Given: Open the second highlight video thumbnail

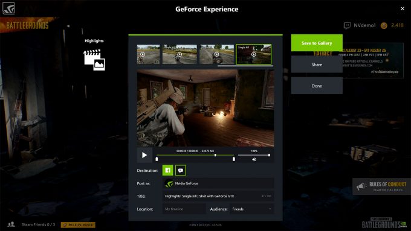Looking at the screenshot, I should coord(180,54).
